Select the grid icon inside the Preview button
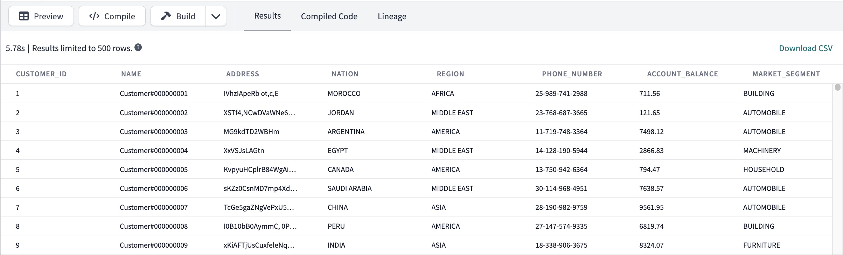 click(x=23, y=16)
